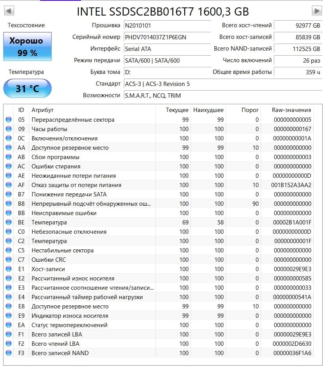Click status dot for attribute 09 Часы работы

coord(9,129)
